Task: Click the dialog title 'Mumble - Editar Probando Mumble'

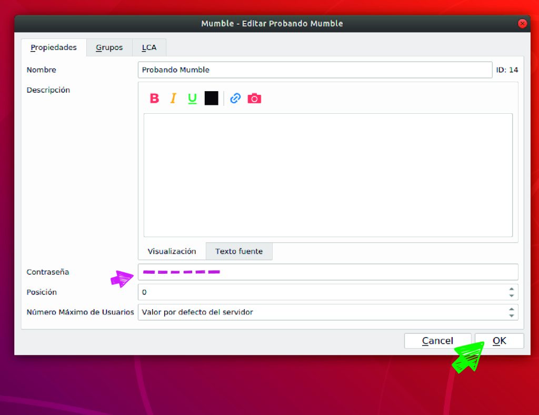Action: [272, 23]
